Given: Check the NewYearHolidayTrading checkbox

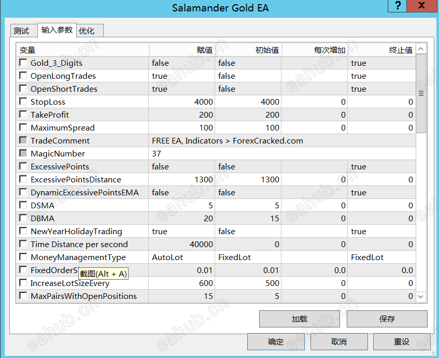Looking at the screenshot, I should pyautogui.click(x=23, y=231).
